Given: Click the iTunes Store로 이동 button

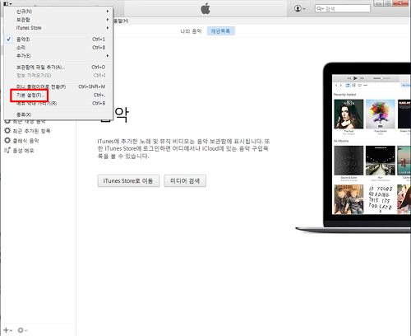Looking at the screenshot, I should click(x=128, y=181).
